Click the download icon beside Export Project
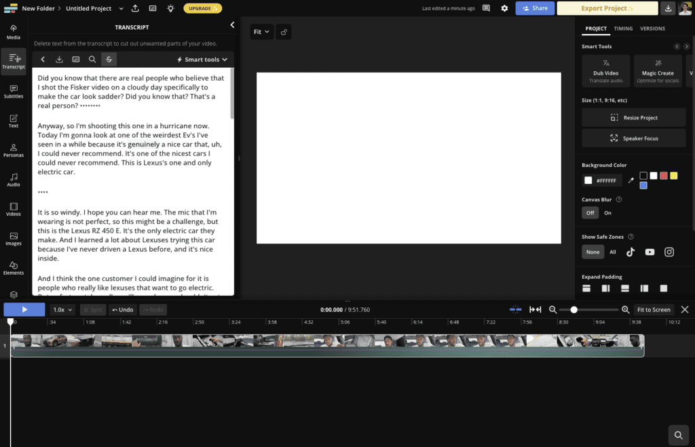Image resolution: width=695 pixels, height=447 pixels. pyautogui.click(x=668, y=8)
